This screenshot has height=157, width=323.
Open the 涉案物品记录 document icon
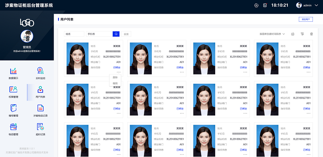40,108
